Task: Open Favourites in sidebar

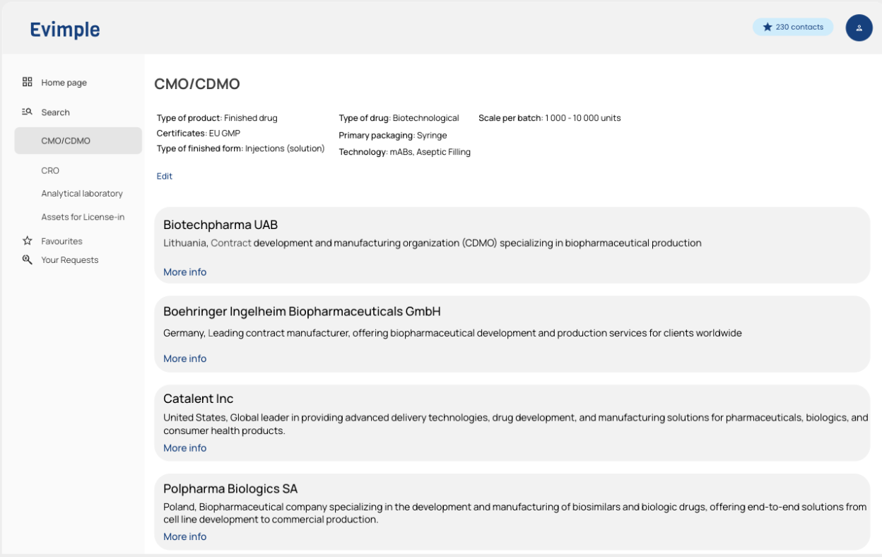Action: (x=61, y=241)
